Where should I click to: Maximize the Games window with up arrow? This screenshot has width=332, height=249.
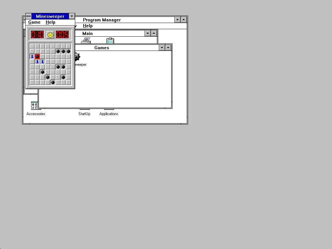168,48
